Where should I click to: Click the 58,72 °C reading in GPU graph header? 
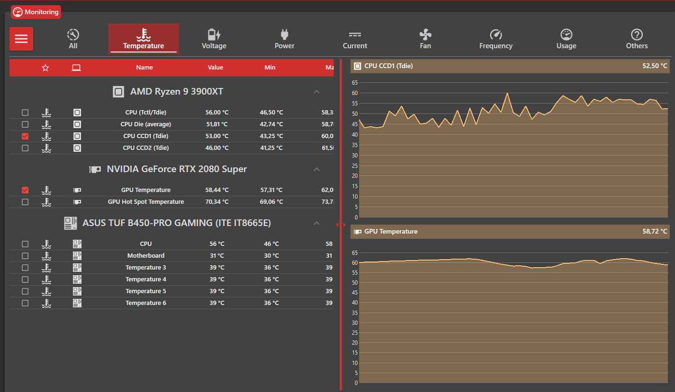pos(655,232)
